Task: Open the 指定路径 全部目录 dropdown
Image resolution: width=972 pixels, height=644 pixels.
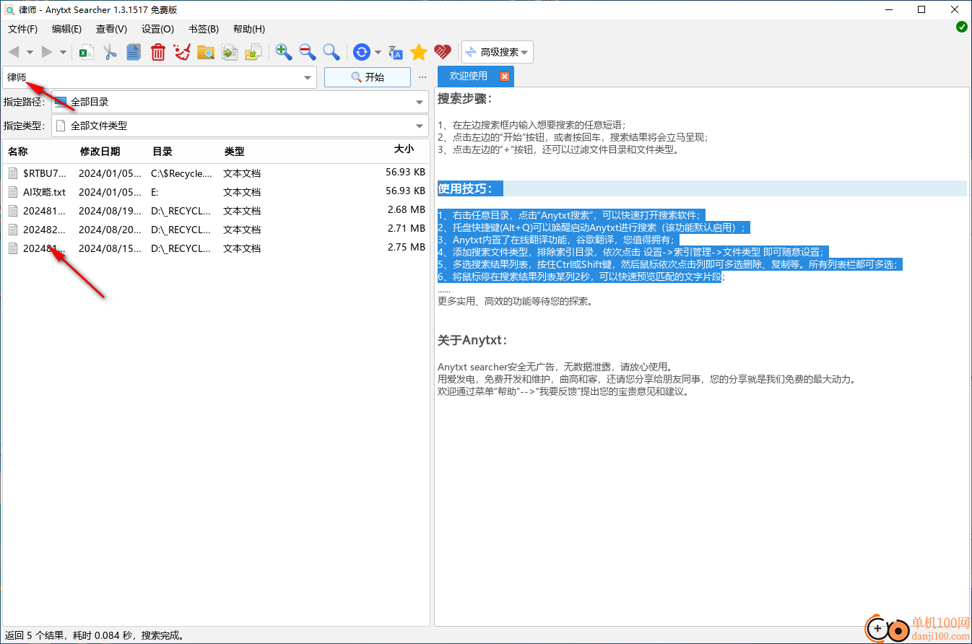Action: (240, 102)
